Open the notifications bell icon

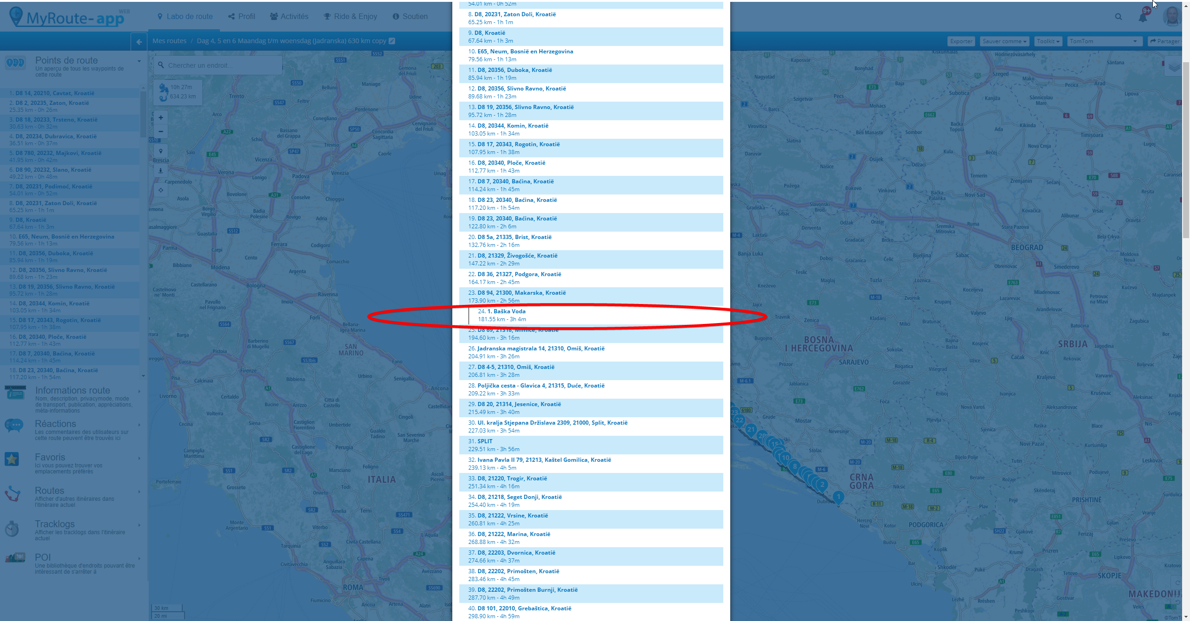[1143, 17]
